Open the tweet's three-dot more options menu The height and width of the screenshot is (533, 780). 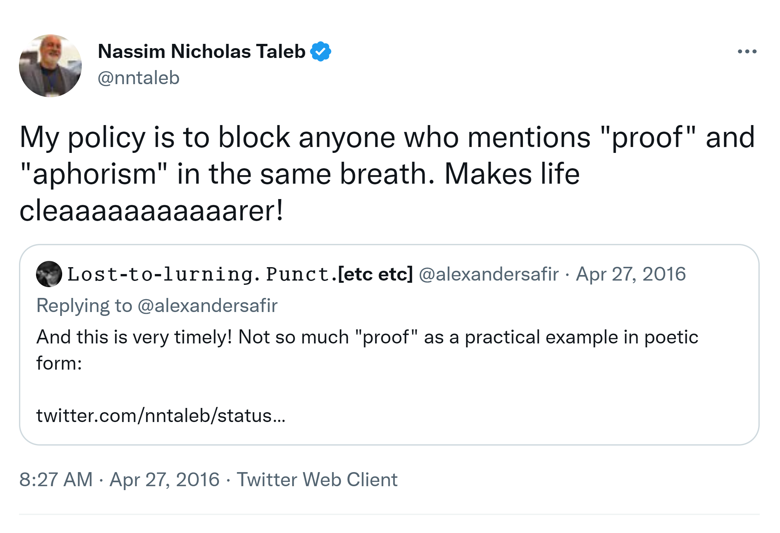[747, 51]
